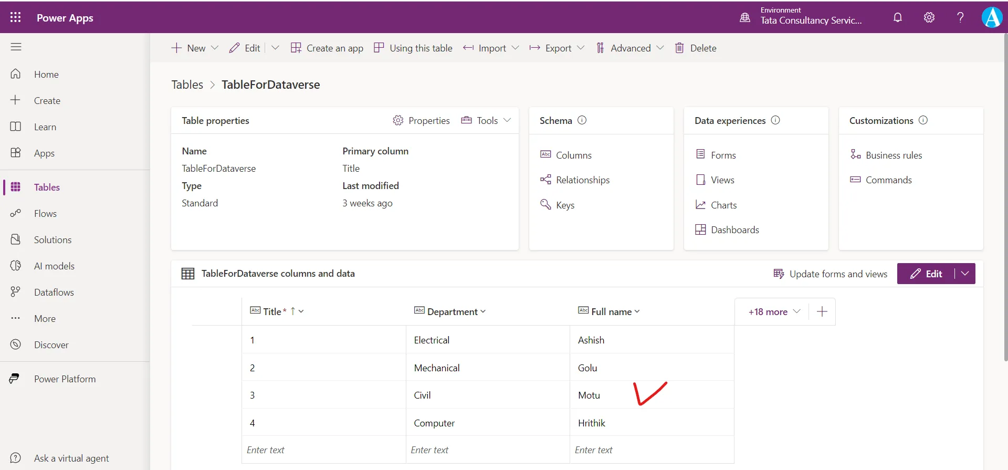The width and height of the screenshot is (1008, 470).
Task: Go to Home in sidebar
Action: click(x=75, y=74)
